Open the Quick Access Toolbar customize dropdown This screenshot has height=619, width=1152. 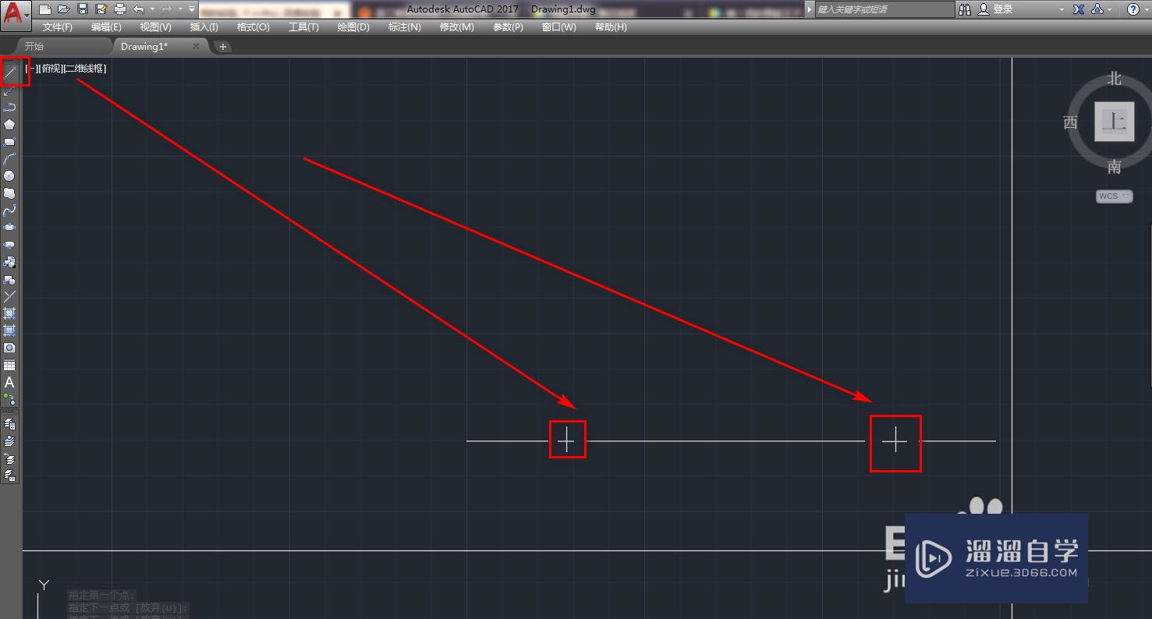click(192, 9)
